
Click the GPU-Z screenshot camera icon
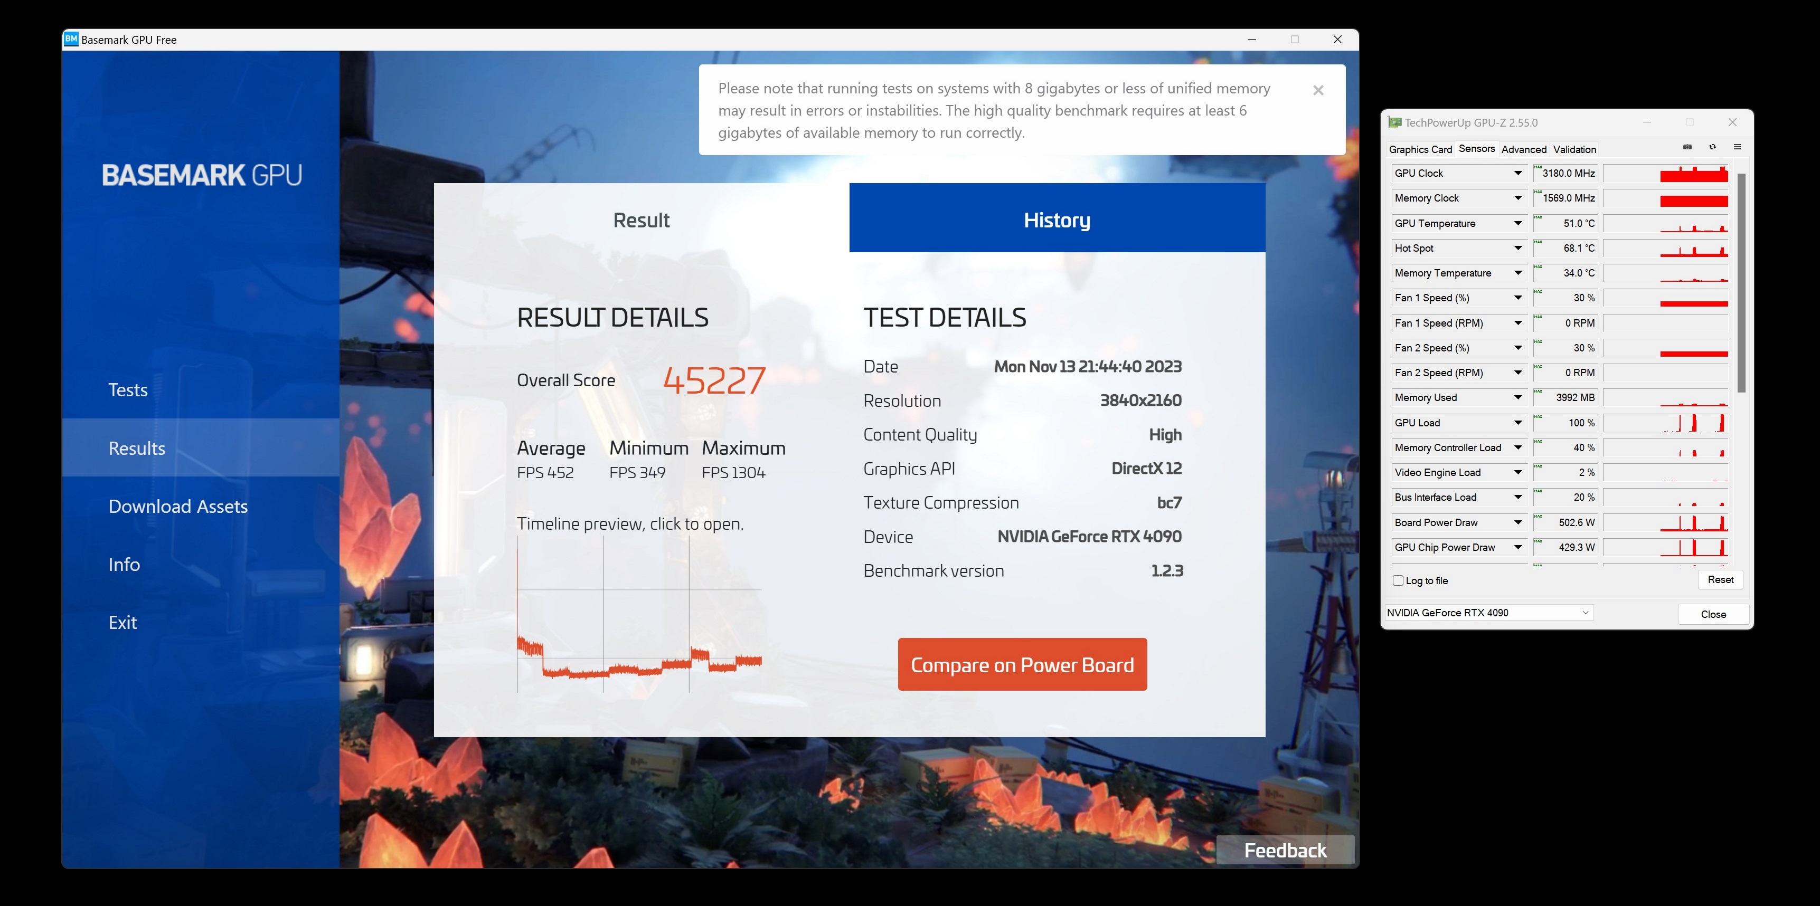point(1687,147)
